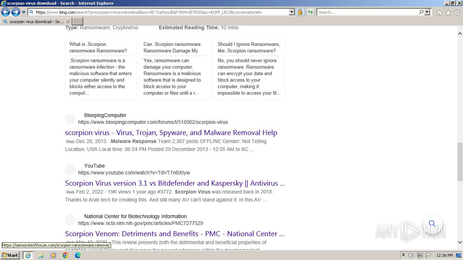Open the volume speaker tray icon

[x=411, y=255]
